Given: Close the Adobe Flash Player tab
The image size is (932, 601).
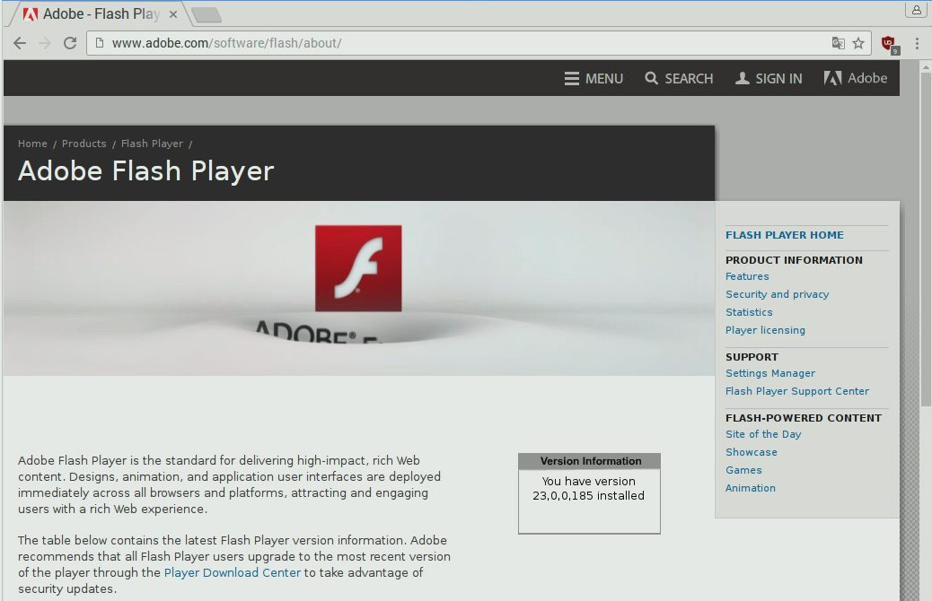Looking at the screenshot, I should 173,14.
